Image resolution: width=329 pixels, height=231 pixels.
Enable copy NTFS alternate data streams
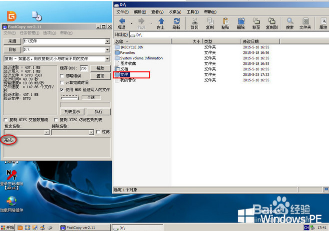tap(6, 120)
